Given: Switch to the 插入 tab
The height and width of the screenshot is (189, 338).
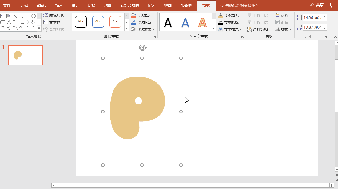Looking at the screenshot, I should 59,6.
